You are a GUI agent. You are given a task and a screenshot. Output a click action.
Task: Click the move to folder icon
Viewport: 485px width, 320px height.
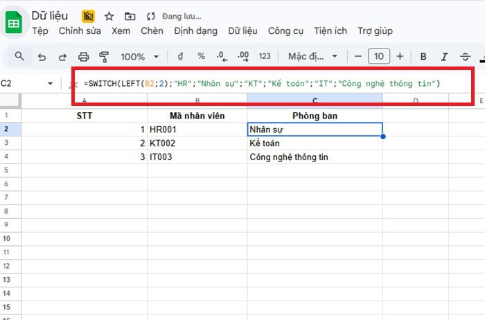point(130,16)
